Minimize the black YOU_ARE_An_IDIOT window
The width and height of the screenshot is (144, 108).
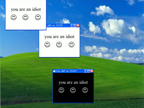[x=85, y=71]
